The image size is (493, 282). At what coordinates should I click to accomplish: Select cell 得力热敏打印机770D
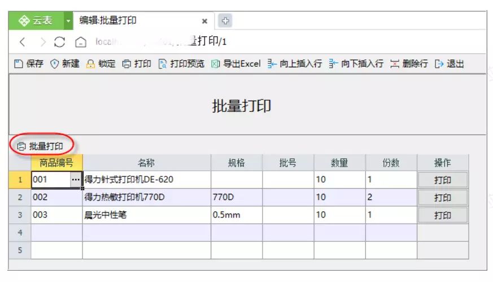pyautogui.click(x=146, y=197)
